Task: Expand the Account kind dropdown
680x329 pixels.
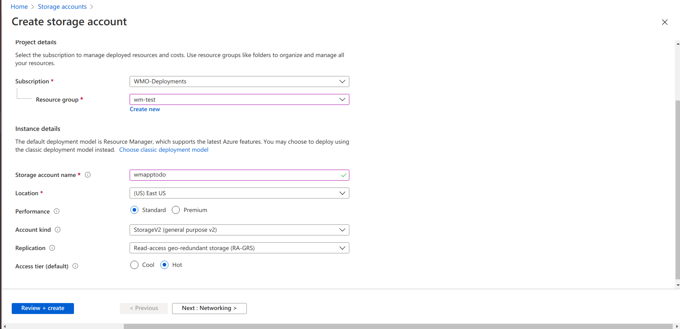Action: click(239, 230)
